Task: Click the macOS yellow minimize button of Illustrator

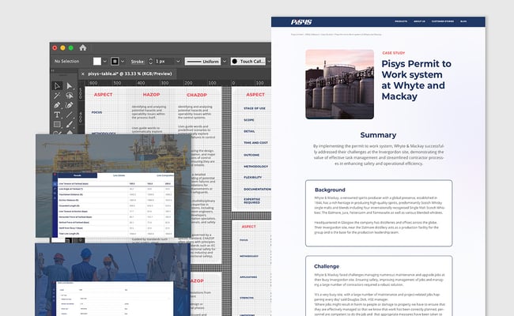Action: coord(62,48)
